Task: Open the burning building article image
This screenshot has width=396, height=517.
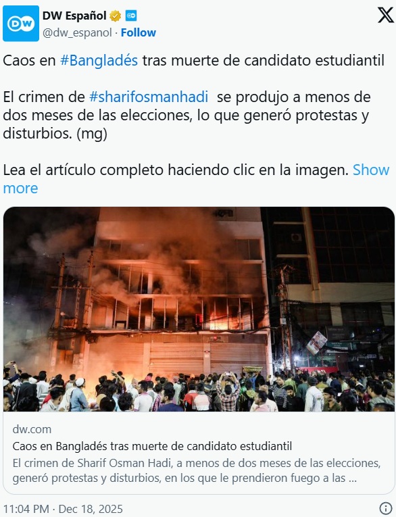Action: (199, 309)
